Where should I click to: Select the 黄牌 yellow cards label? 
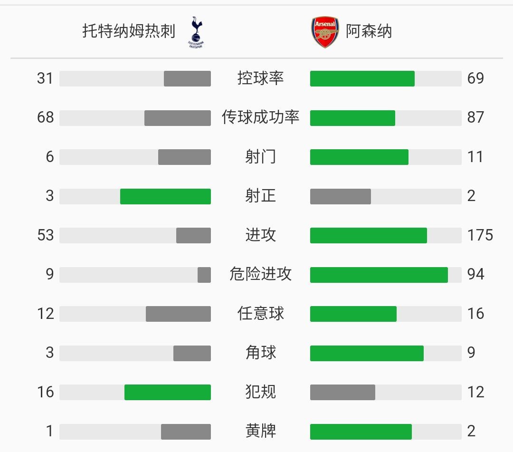(260, 431)
